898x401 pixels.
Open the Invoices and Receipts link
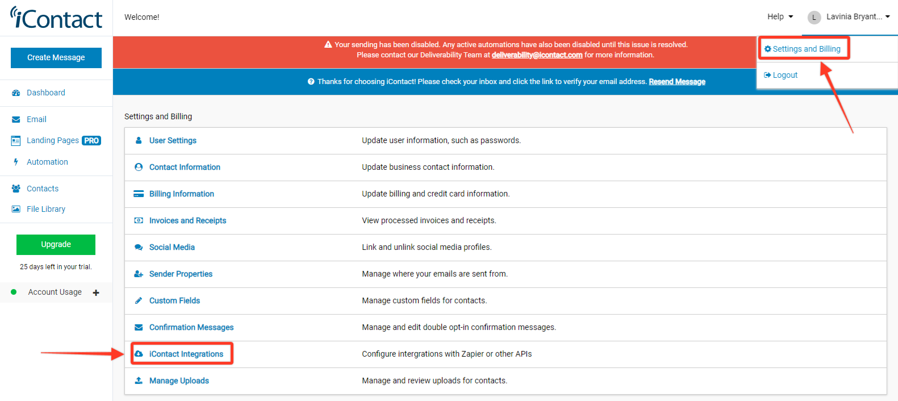pyautogui.click(x=187, y=220)
